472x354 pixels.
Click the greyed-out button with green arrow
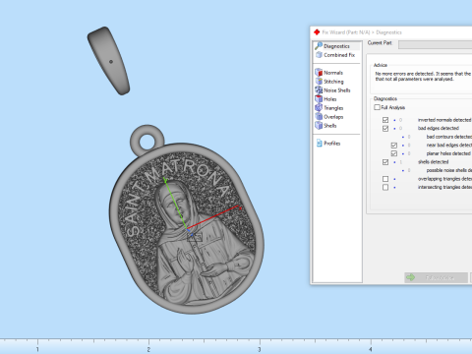click(436, 277)
